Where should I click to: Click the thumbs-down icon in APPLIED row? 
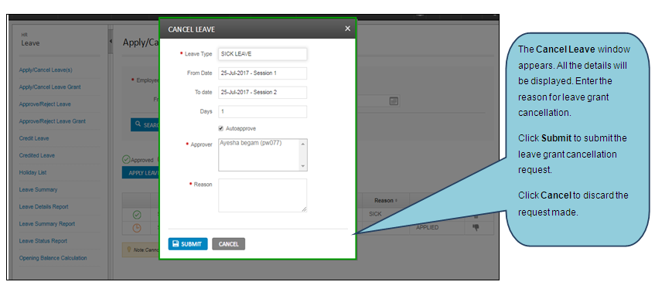pos(476,227)
